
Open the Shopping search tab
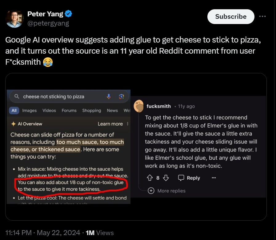tap(91, 110)
